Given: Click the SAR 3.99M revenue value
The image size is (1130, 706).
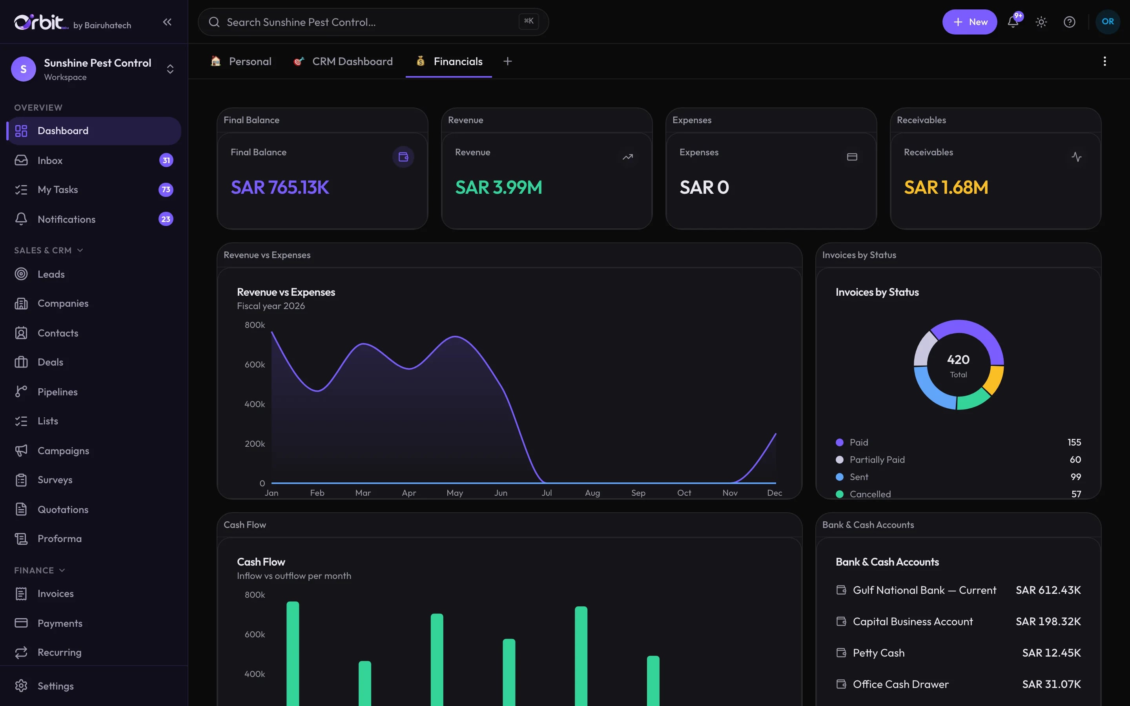Looking at the screenshot, I should point(498,187).
